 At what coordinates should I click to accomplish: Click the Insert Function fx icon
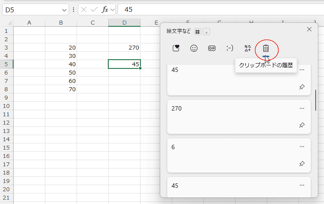105,10
